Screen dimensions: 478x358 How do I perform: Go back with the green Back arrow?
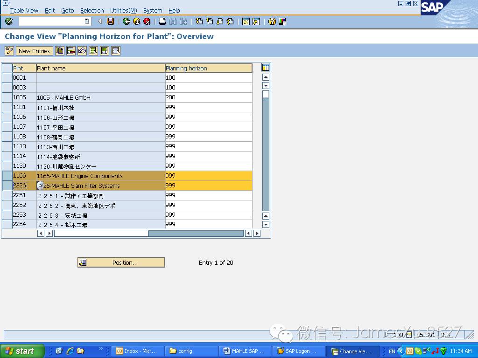[126, 21]
